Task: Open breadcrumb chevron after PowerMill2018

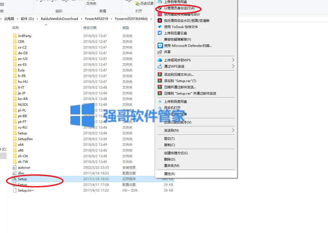Action: coord(112,19)
